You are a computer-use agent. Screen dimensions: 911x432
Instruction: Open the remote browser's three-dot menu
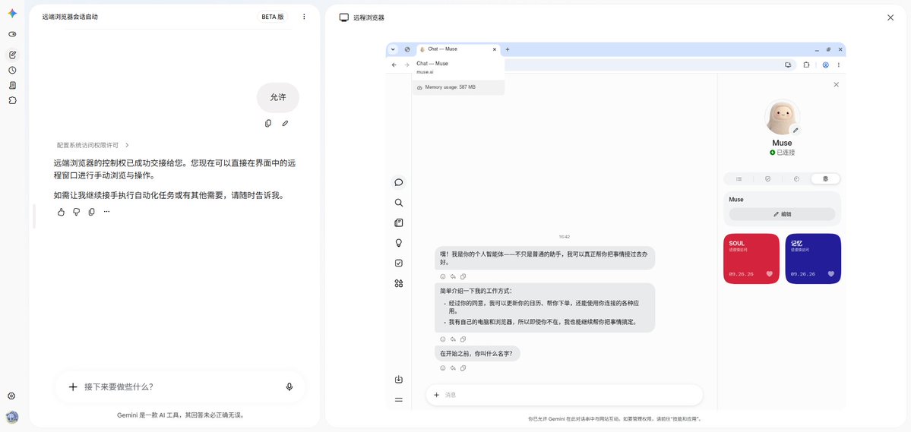[838, 65]
